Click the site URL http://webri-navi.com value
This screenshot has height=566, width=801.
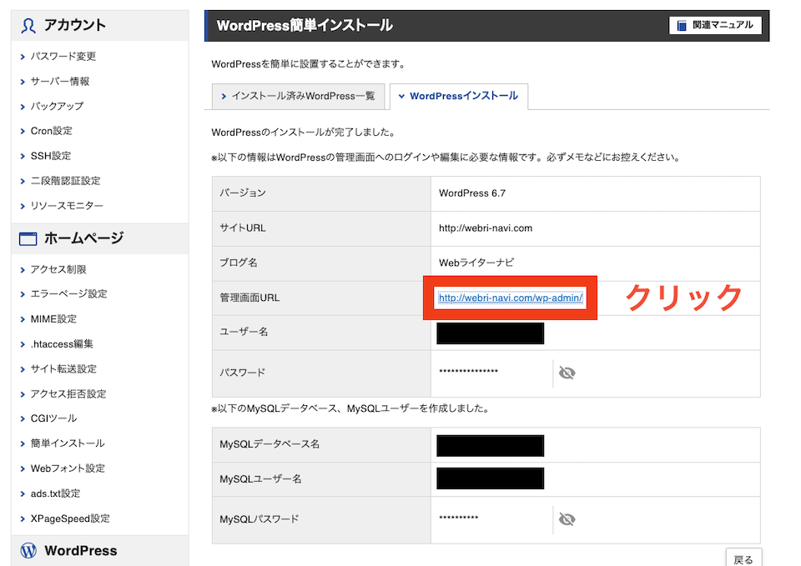486,228
